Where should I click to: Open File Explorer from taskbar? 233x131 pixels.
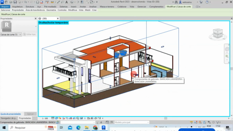(87, 128)
